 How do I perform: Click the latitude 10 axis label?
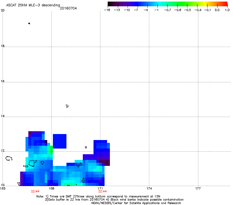click(3, 185)
